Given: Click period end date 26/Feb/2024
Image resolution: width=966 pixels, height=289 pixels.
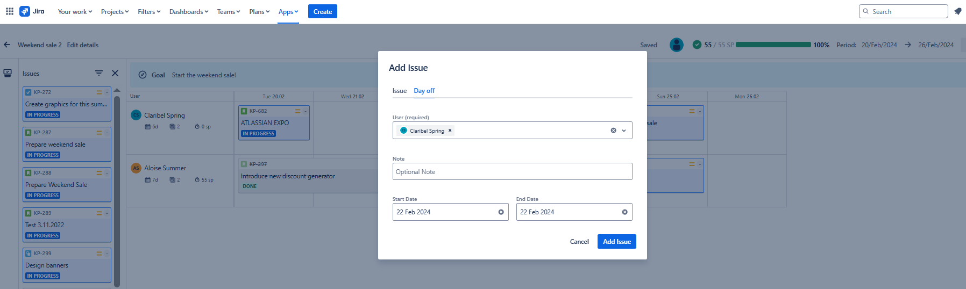Looking at the screenshot, I should coord(936,45).
